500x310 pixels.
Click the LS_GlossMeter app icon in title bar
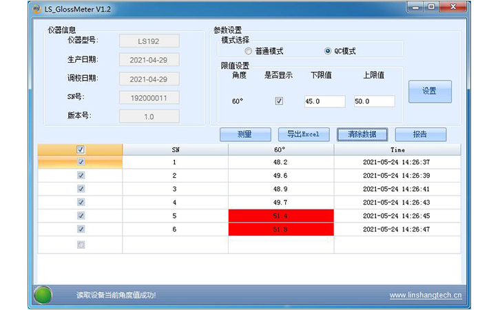coord(37,8)
